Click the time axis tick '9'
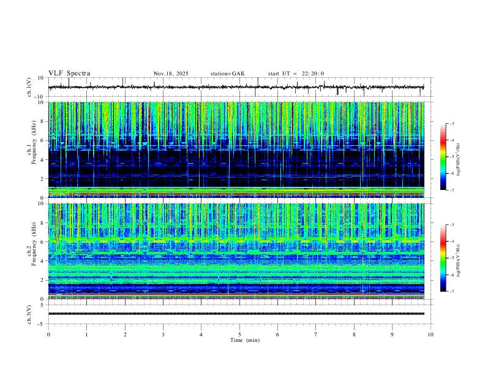The image size is (485, 375). (392, 335)
